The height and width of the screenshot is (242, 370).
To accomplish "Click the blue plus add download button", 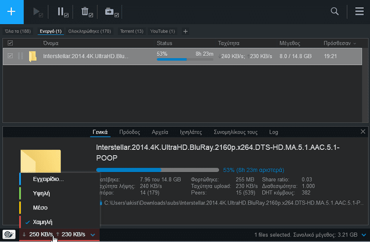I will pos(11,12).
